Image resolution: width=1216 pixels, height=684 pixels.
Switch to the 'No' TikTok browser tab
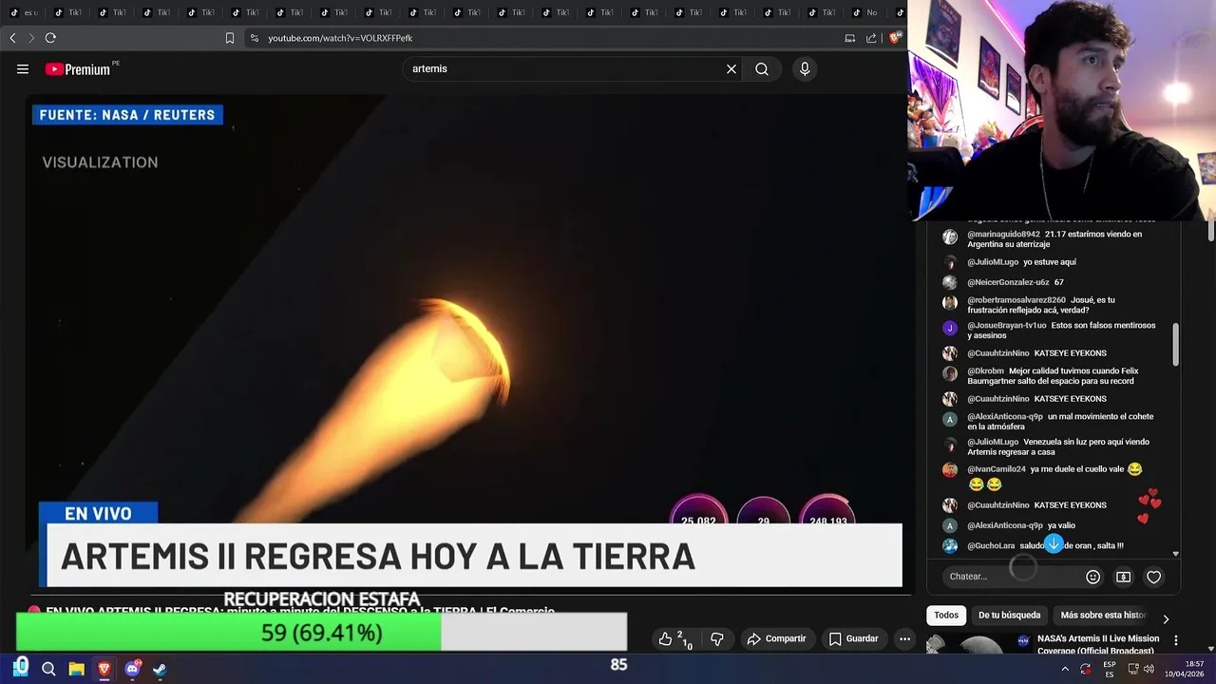coord(865,12)
